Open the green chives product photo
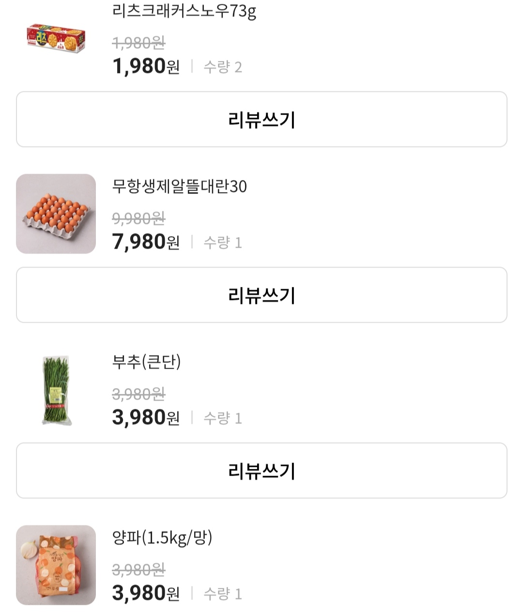Image resolution: width=523 pixels, height=616 pixels. (56, 390)
